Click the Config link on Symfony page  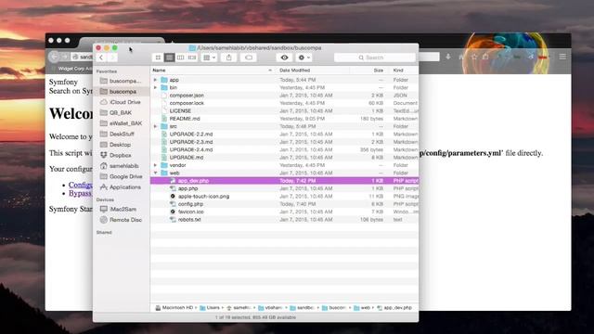[81, 185]
